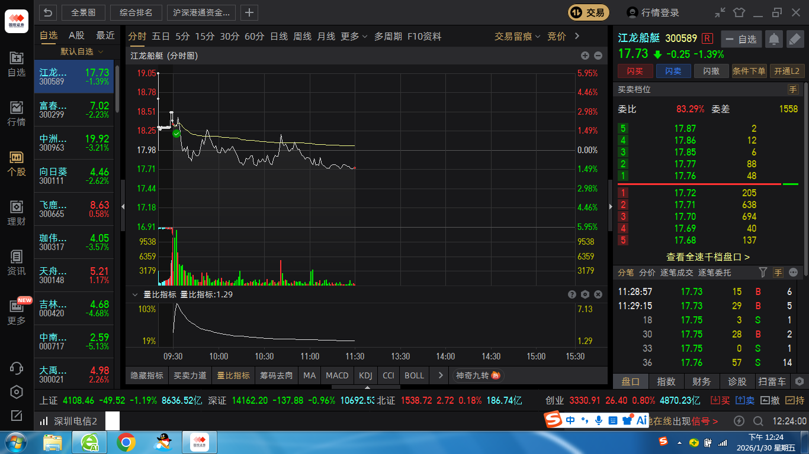Click the 条件下单 button
Screen dimensions: 809x454
click(749, 71)
